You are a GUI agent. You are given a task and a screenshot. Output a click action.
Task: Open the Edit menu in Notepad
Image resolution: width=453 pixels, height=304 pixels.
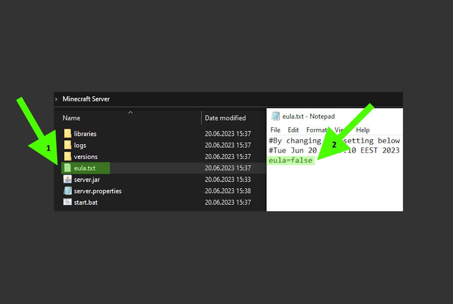click(x=293, y=130)
